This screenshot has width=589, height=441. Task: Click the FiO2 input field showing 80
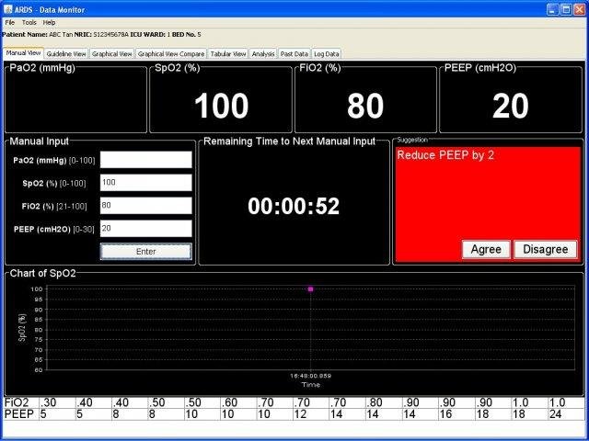[146, 206]
